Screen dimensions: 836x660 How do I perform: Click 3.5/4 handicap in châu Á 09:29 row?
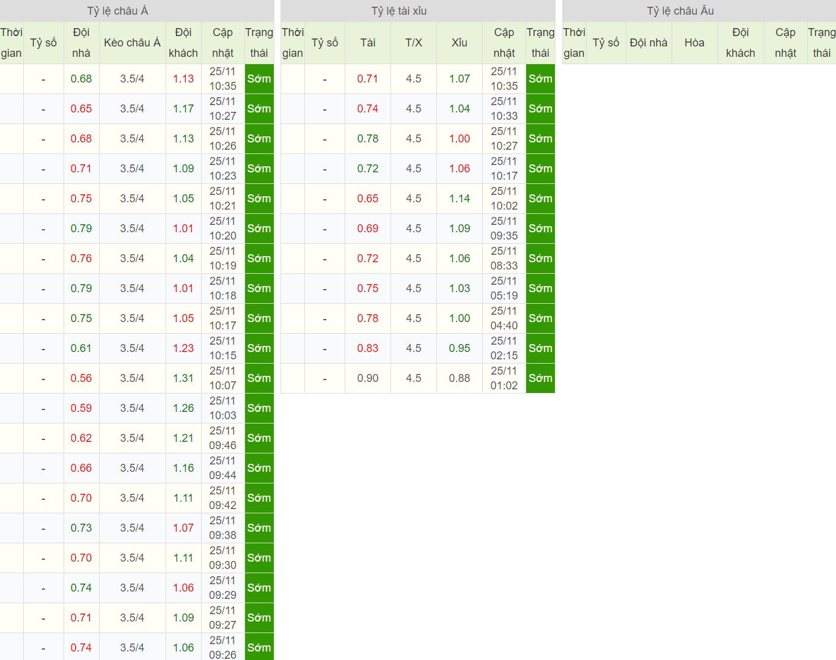(132, 588)
